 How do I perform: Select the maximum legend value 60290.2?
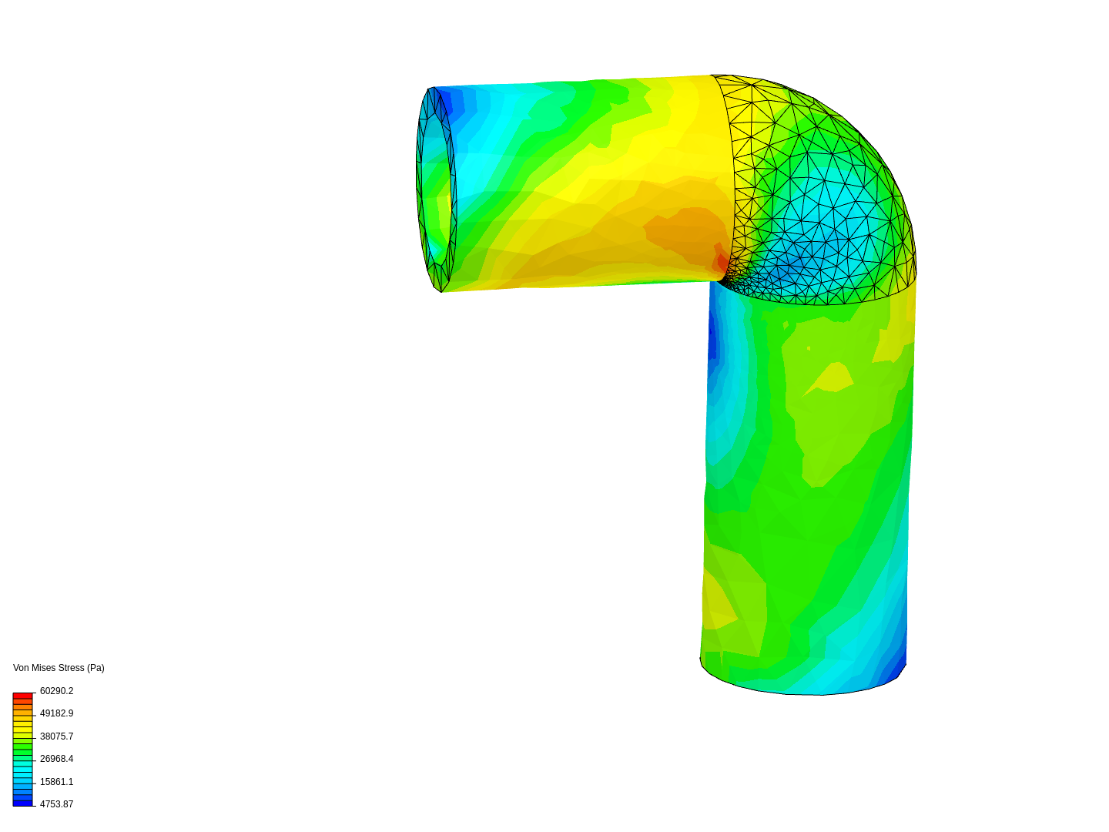coord(56,691)
